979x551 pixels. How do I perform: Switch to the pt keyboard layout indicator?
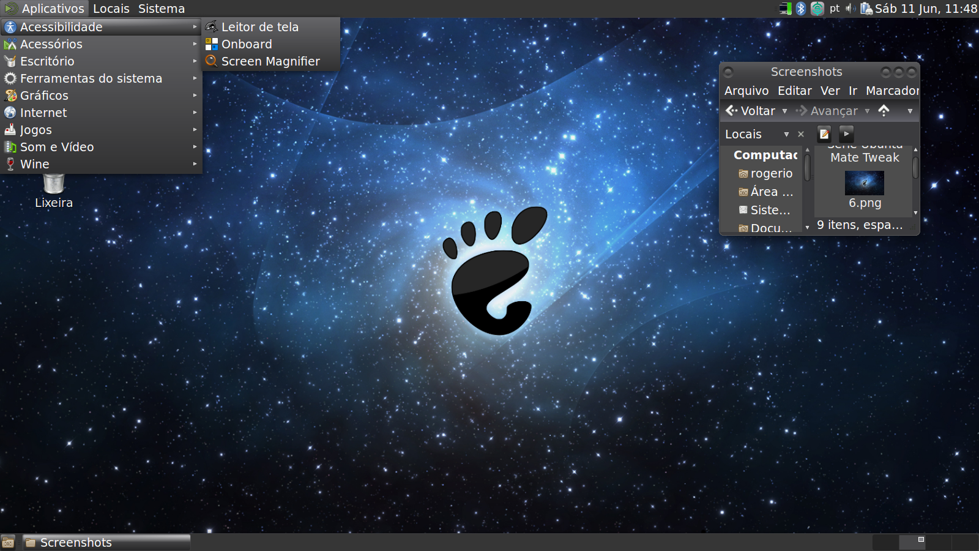(x=835, y=9)
